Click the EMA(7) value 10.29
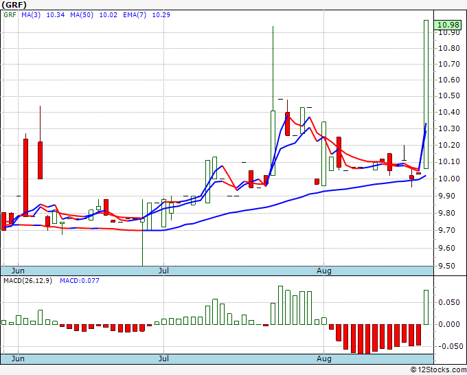Image resolution: width=467 pixels, height=375 pixels. [161, 14]
